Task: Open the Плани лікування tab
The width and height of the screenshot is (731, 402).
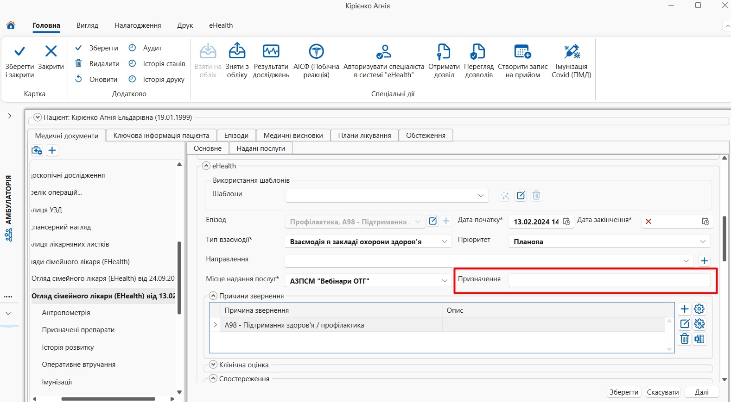Action: [x=364, y=135]
